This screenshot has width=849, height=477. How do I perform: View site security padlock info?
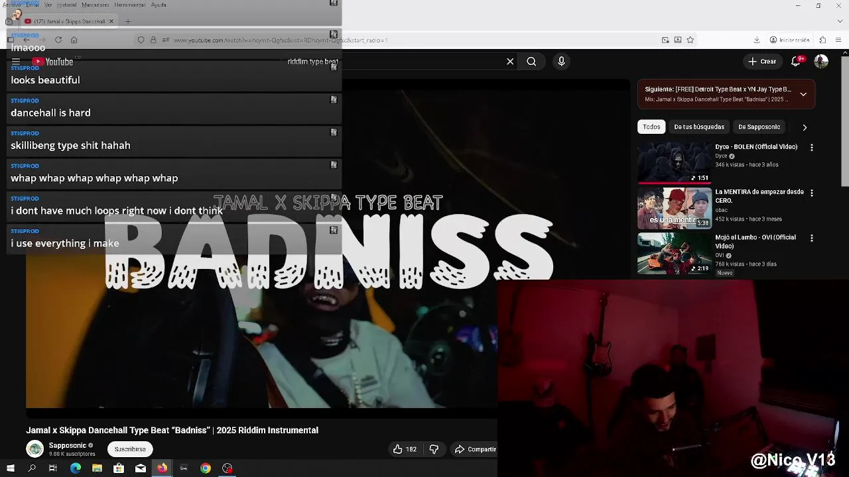click(153, 40)
